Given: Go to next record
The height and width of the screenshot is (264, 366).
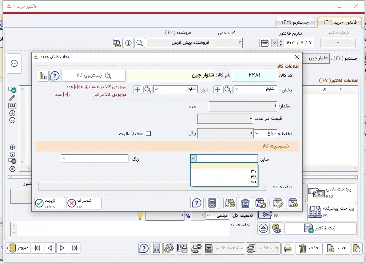Looking at the screenshot, I should [x=62, y=248].
